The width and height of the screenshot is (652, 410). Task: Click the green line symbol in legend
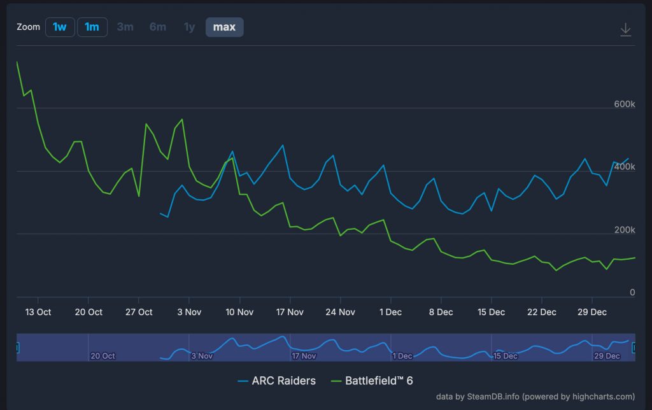tap(336, 381)
